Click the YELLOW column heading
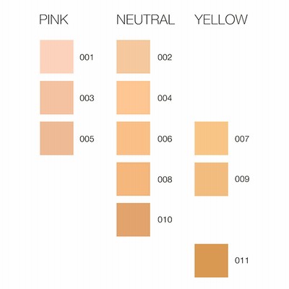Image resolution: width=289 pixels, height=289 pixels. pos(221,20)
